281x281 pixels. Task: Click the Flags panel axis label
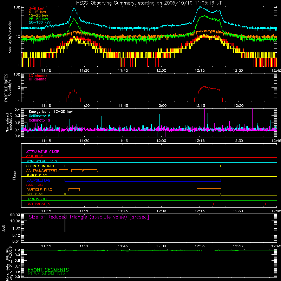pyautogui.click(x=14, y=175)
